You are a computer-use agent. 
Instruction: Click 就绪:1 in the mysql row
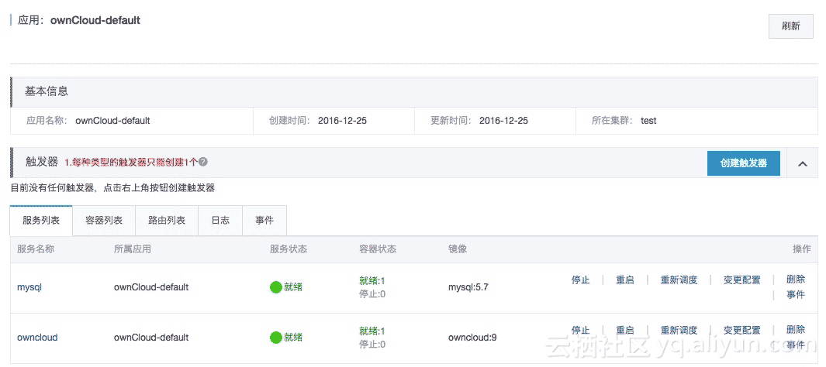pos(372,280)
